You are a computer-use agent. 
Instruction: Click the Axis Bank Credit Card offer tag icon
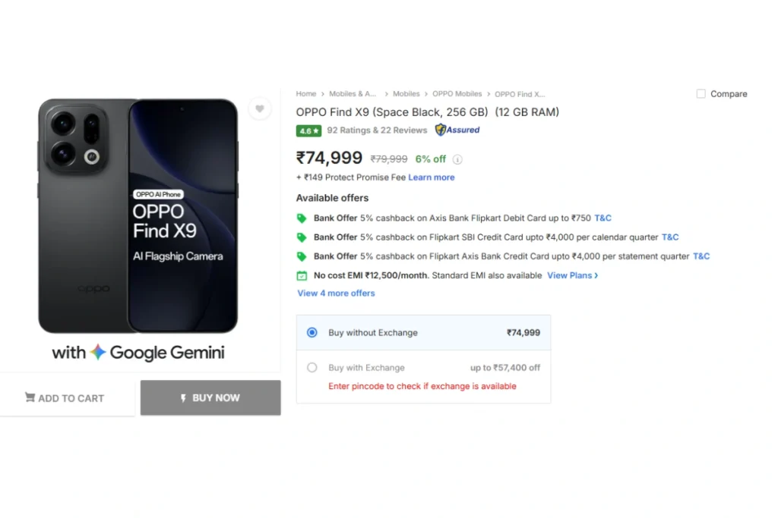pyautogui.click(x=302, y=256)
